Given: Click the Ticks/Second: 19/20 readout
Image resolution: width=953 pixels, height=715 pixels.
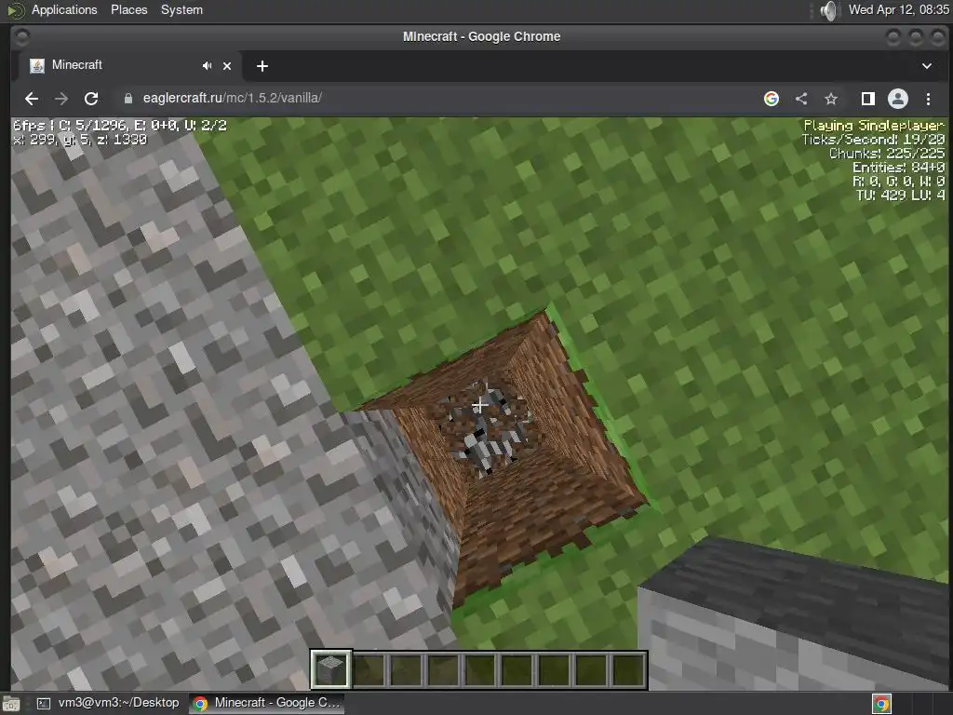Looking at the screenshot, I should click(x=873, y=140).
